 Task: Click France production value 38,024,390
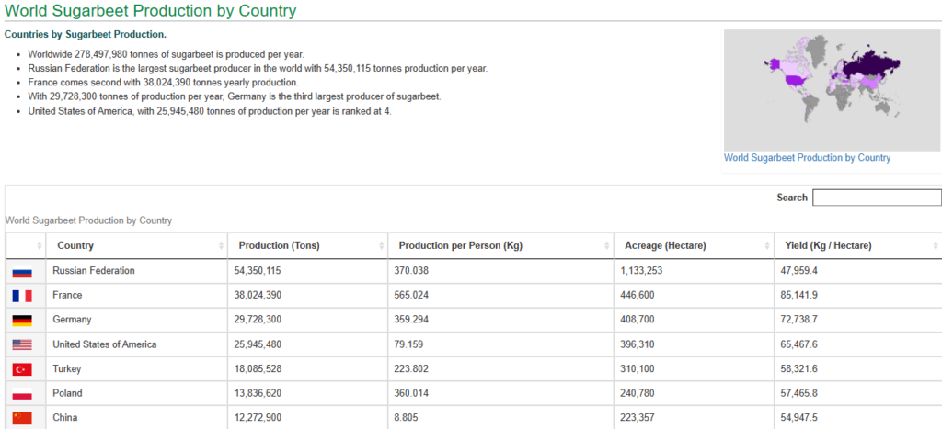pos(259,295)
